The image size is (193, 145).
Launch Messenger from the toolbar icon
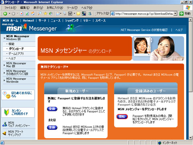click(x=90, y=14)
